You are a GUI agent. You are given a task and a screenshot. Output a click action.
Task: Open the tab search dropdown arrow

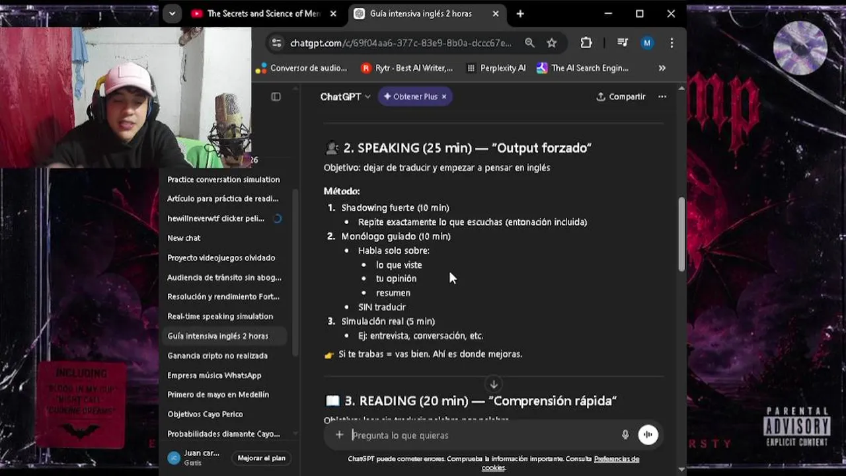point(172,13)
